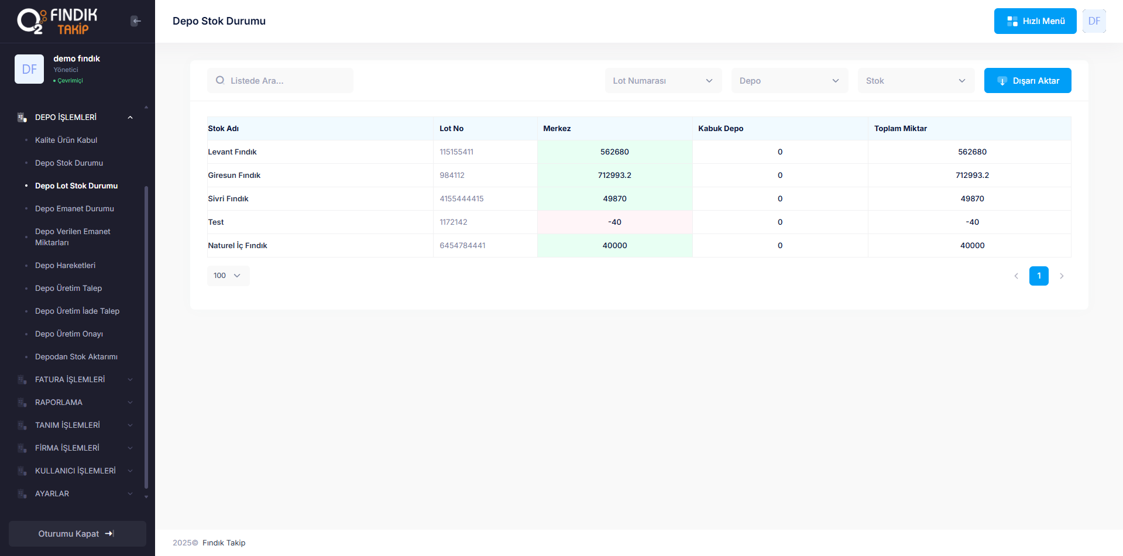This screenshot has width=1123, height=556.
Task: Go to Depo Hareketleri page
Action: (x=65, y=266)
